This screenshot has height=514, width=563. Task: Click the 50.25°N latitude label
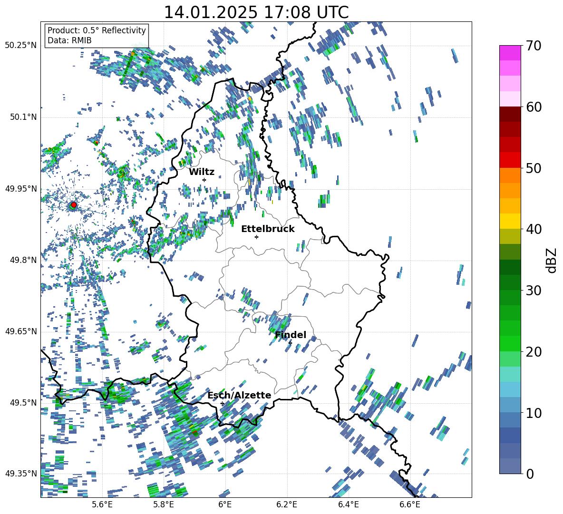[21, 46]
